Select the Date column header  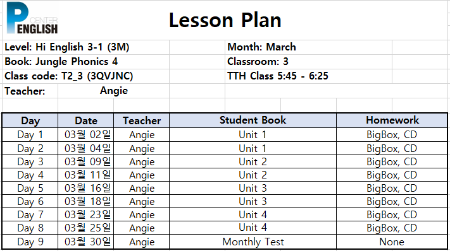point(86,120)
